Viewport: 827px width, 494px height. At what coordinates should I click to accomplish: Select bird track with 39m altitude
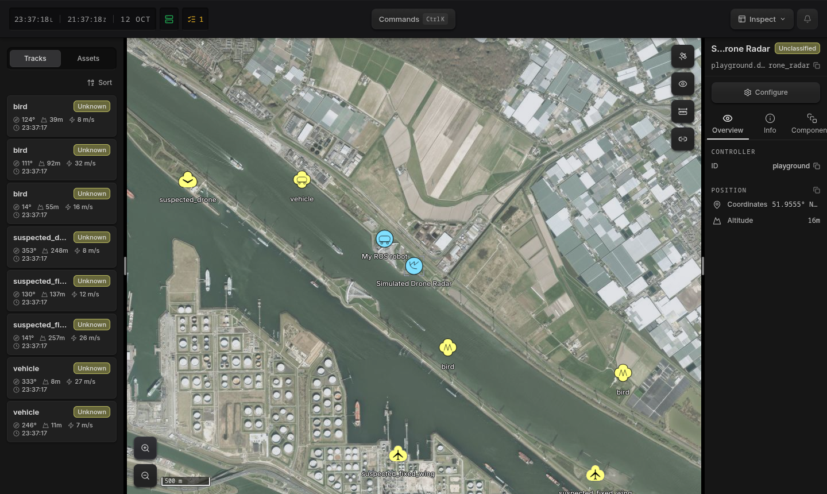pyautogui.click(x=62, y=116)
